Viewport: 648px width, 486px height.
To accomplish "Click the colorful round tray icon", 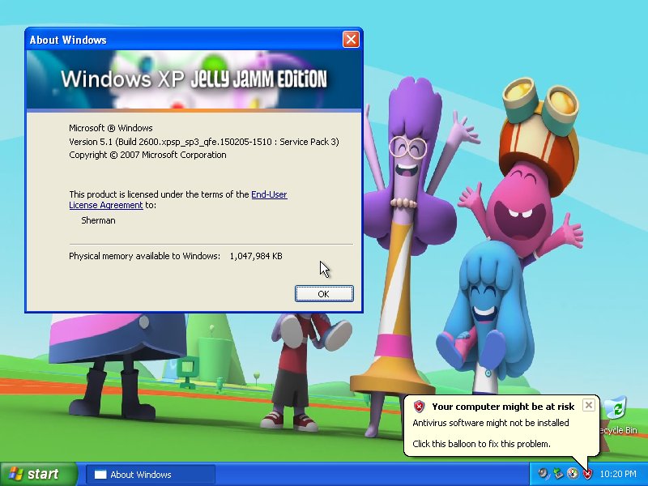I will (x=573, y=474).
